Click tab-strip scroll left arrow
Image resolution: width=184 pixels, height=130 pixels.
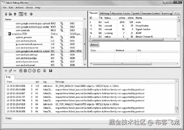[175, 13]
